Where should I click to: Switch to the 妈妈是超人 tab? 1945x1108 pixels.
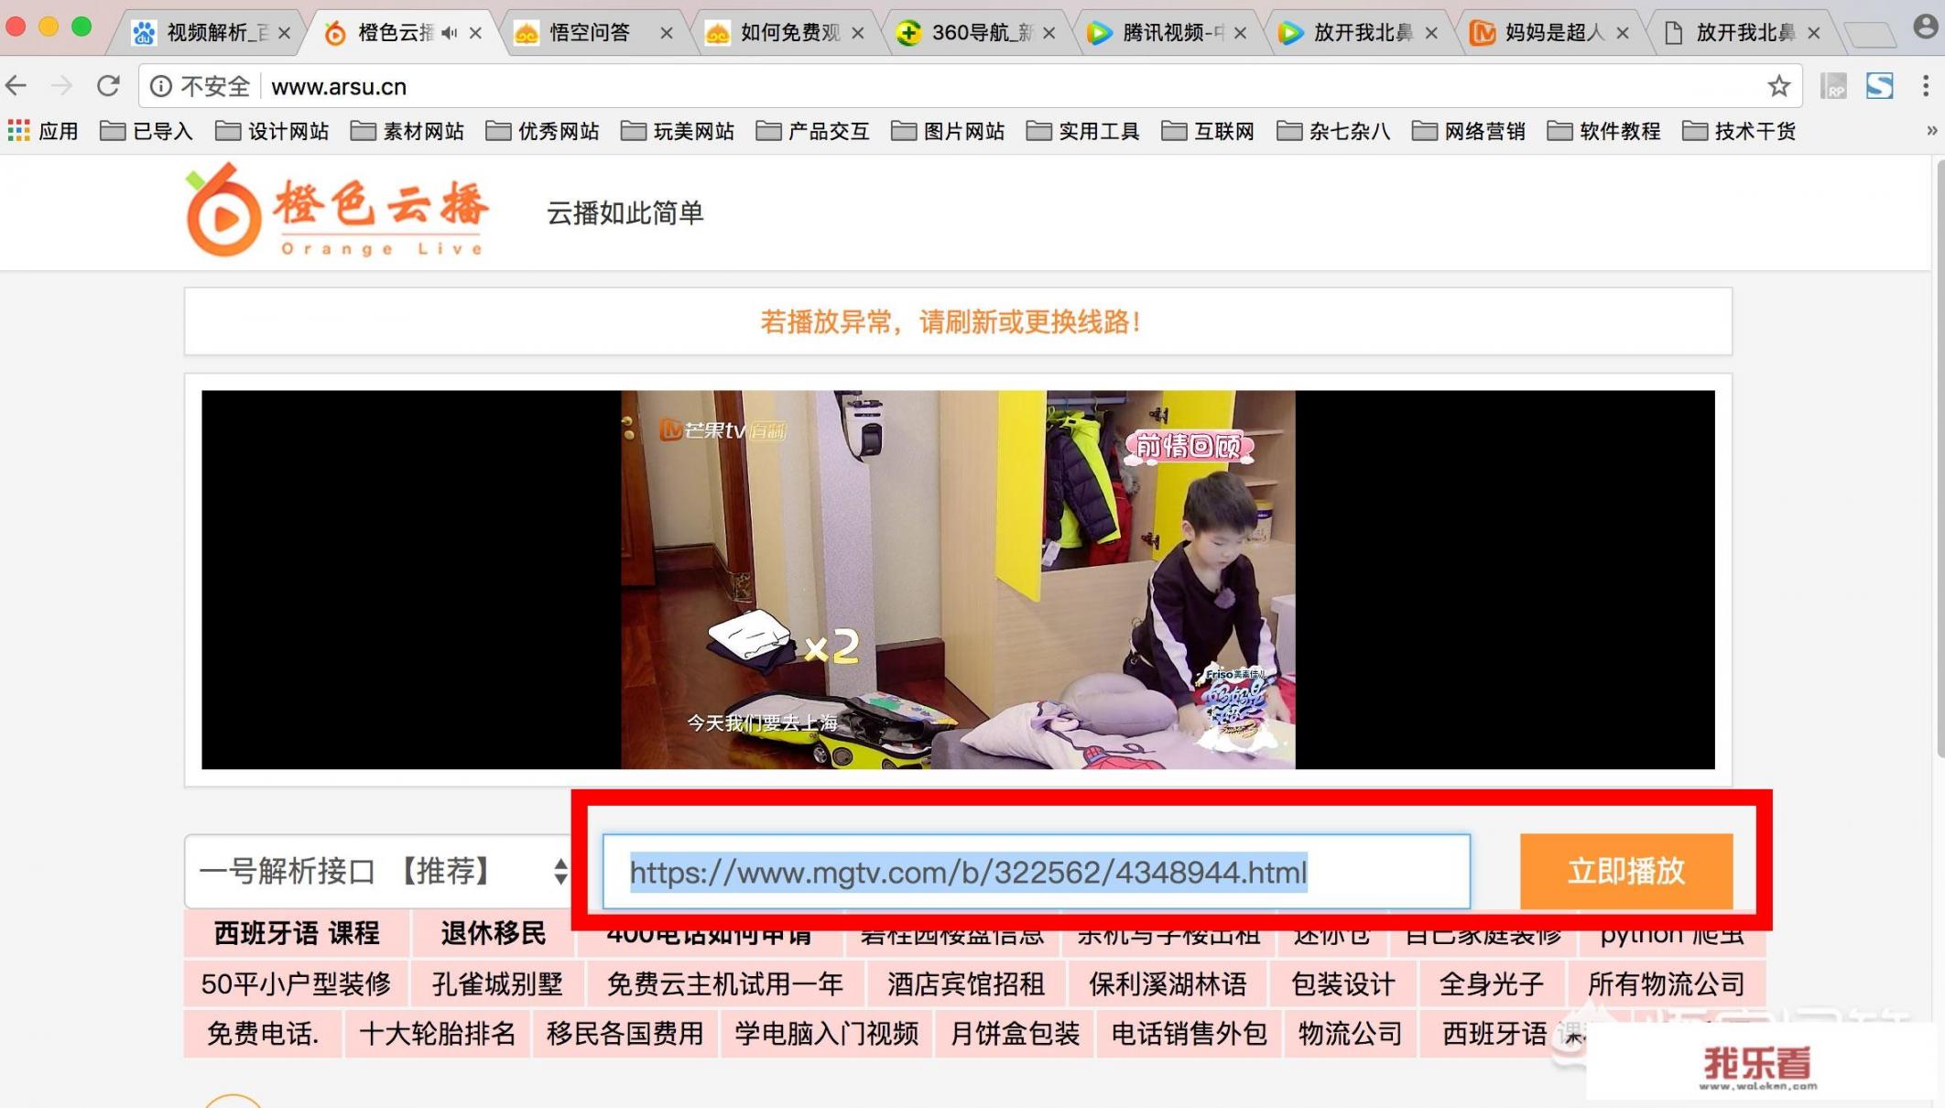[x=1548, y=33]
